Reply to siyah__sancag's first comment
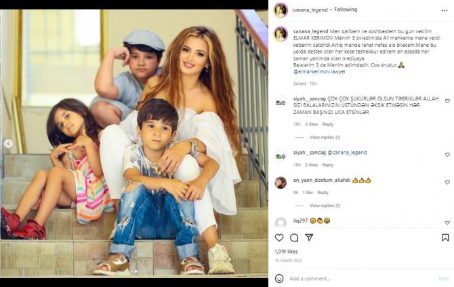Image resolution: width=454 pixels, height=287 pixels. [328, 124]
